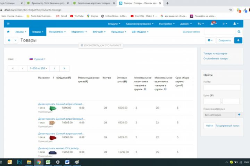Open the Заказы menu
The image size is (250, 166).
coord(21,32)
